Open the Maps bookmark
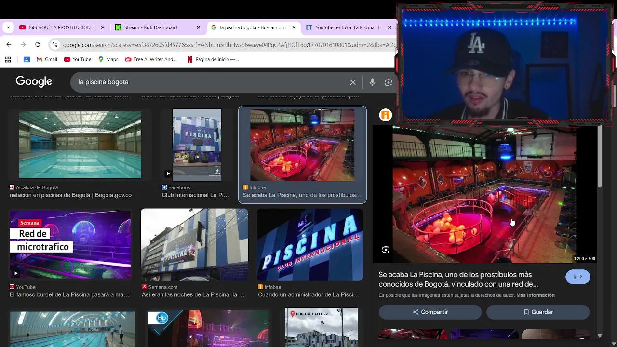Screen dimensions: 617x347 click(x=108, y=59)
